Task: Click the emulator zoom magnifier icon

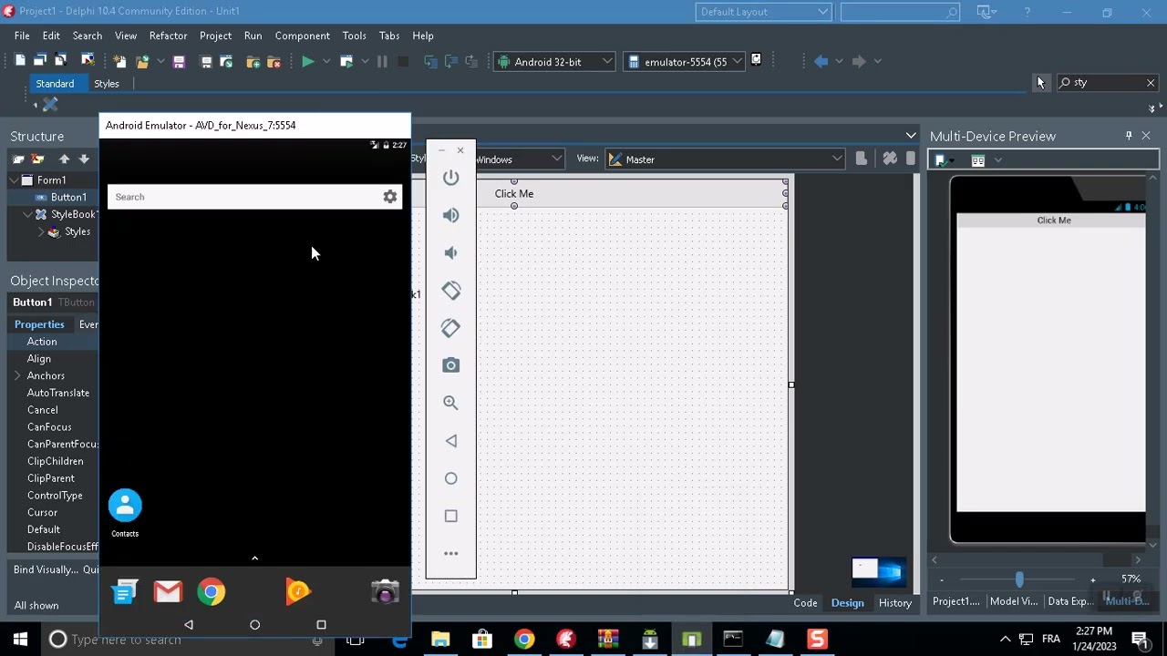Action: (x=450, y=403)
